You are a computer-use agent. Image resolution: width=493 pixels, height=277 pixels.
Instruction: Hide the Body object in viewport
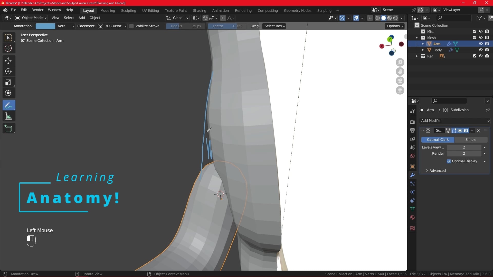coord(481,50)
